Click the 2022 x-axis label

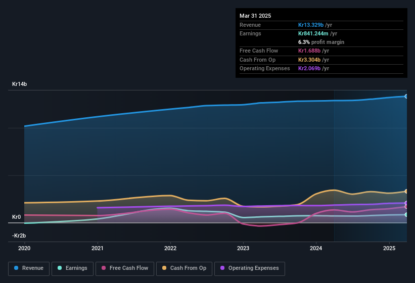170,248
